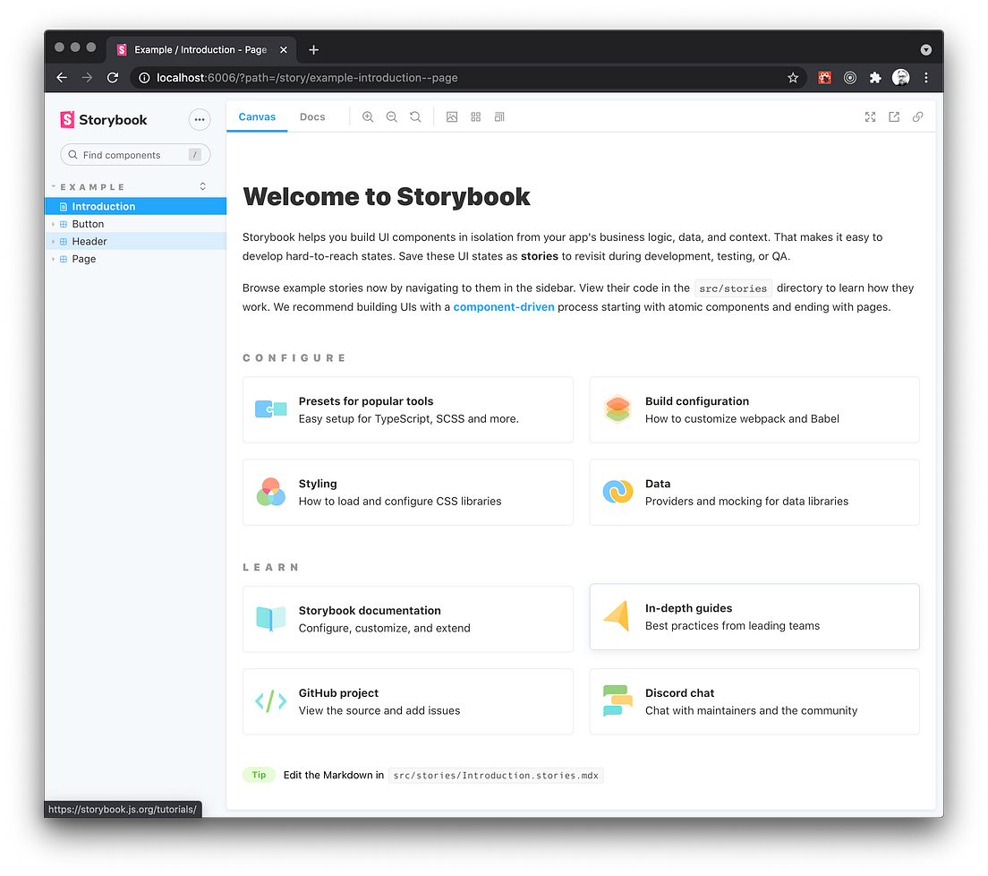Click the stacked layers Build configuration icon
Viewport: 988px width, 876px height.
coord(617,409)
